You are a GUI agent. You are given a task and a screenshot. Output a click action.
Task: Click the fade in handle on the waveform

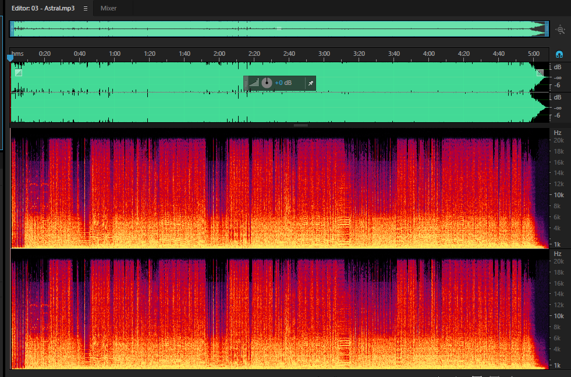coord(19,73)
